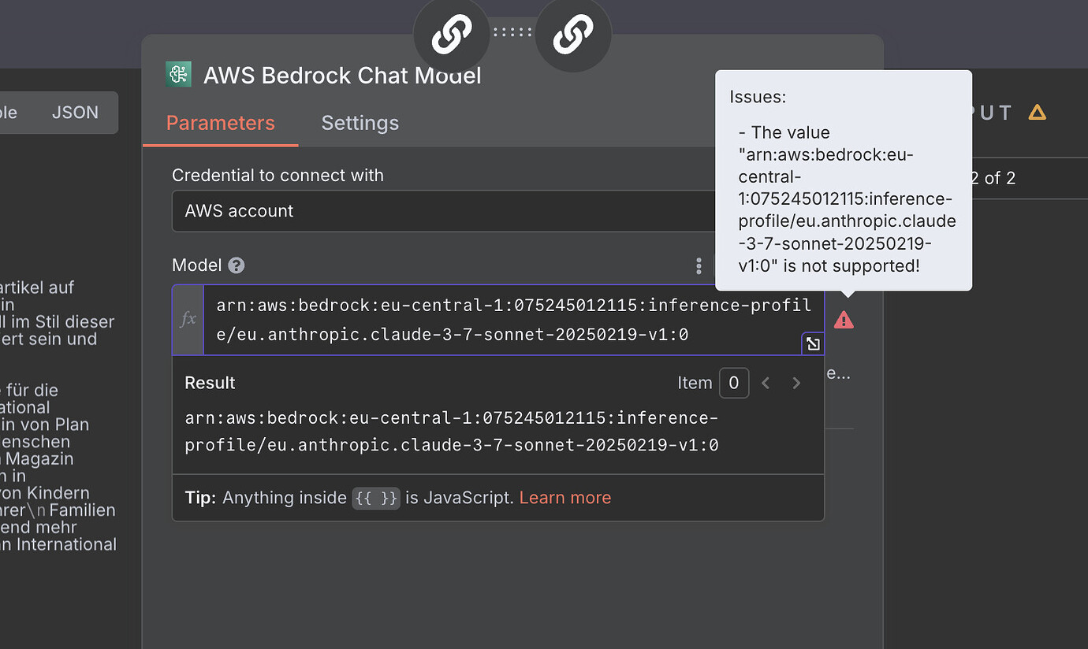Open the AWS account credential selector
Screen dimensions: 1088x649
coord(443,211)
